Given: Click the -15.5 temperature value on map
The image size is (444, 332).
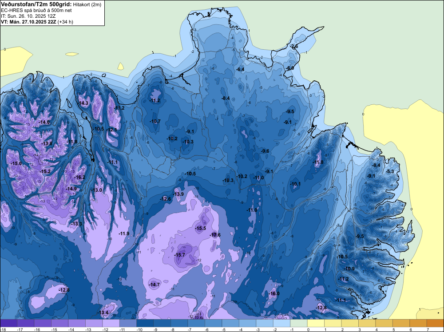Looking at the screenshot, I should coord(201,228).
